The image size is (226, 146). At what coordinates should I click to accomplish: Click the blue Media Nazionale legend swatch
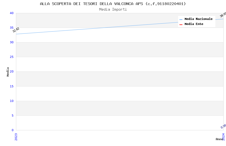(x=181, y=19)
